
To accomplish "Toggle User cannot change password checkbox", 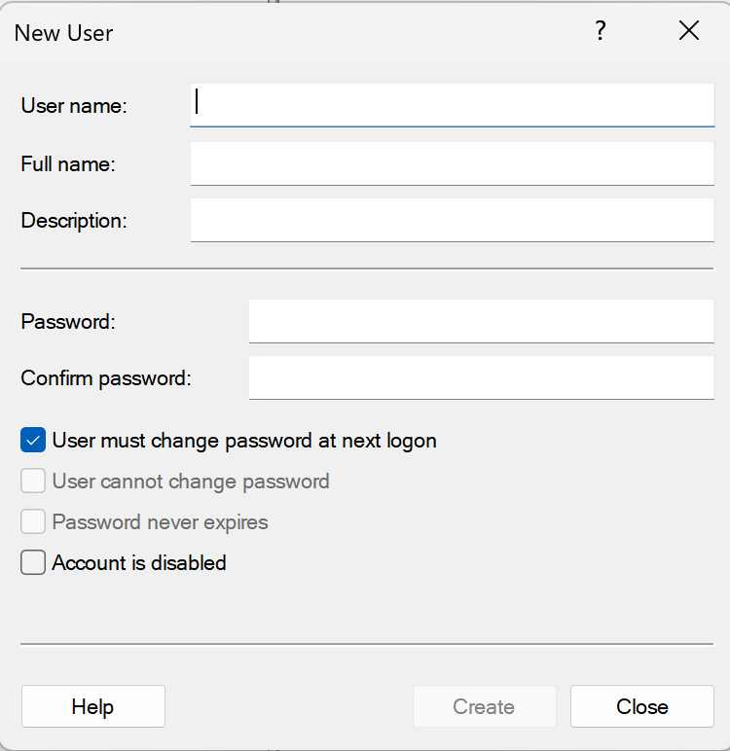I will coord(33,482).
